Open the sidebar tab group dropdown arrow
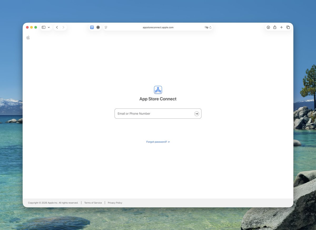This screenshot has height=230, width=316. [x=49, y=27]
